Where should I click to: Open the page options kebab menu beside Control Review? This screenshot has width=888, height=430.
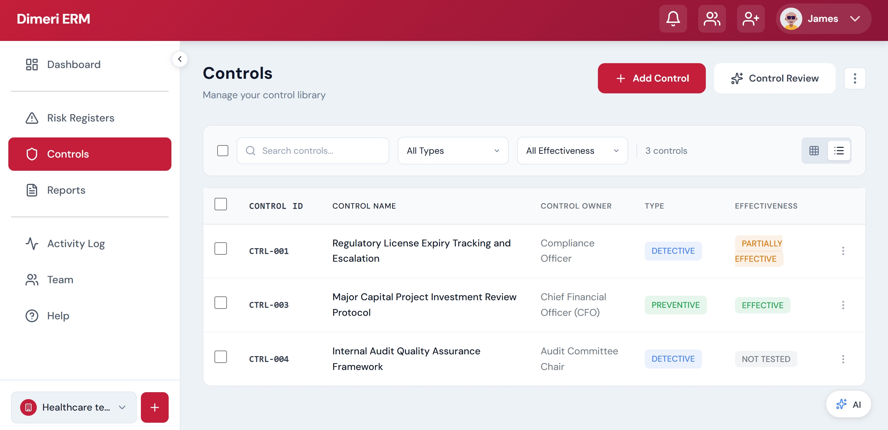click(x=855, y=78)
